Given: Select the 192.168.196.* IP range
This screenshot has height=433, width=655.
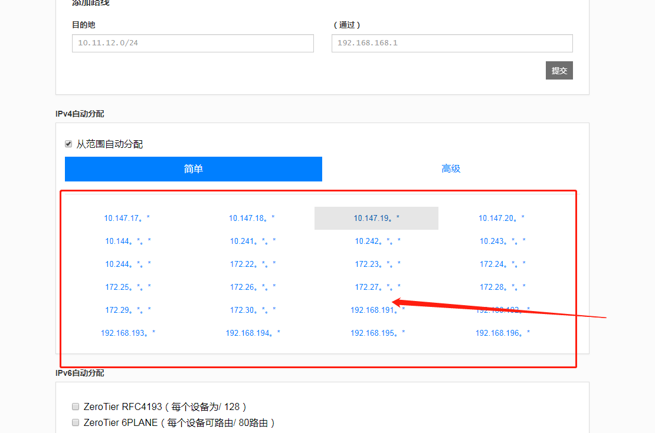Looking at the screenshot, I should coord(503,333).
